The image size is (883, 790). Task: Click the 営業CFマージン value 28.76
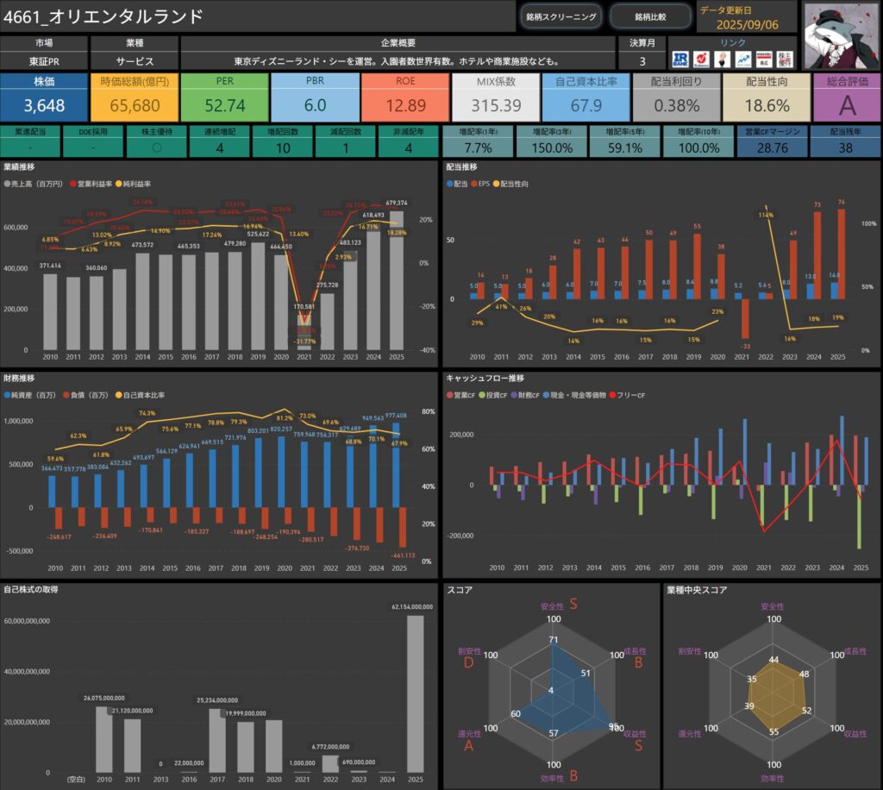point(773,148)
